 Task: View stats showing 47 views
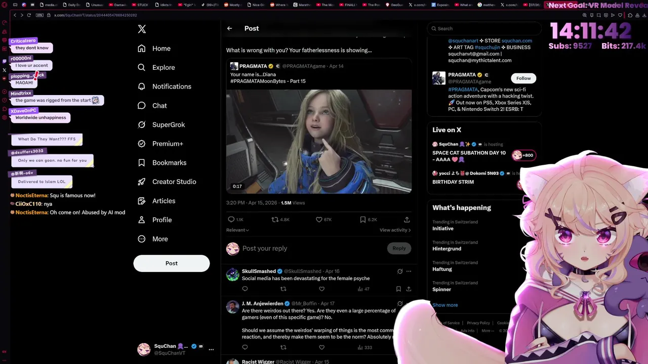[363, 289]
